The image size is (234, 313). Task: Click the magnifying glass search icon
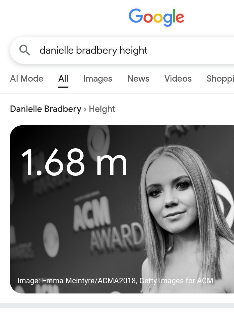[24, 50]
